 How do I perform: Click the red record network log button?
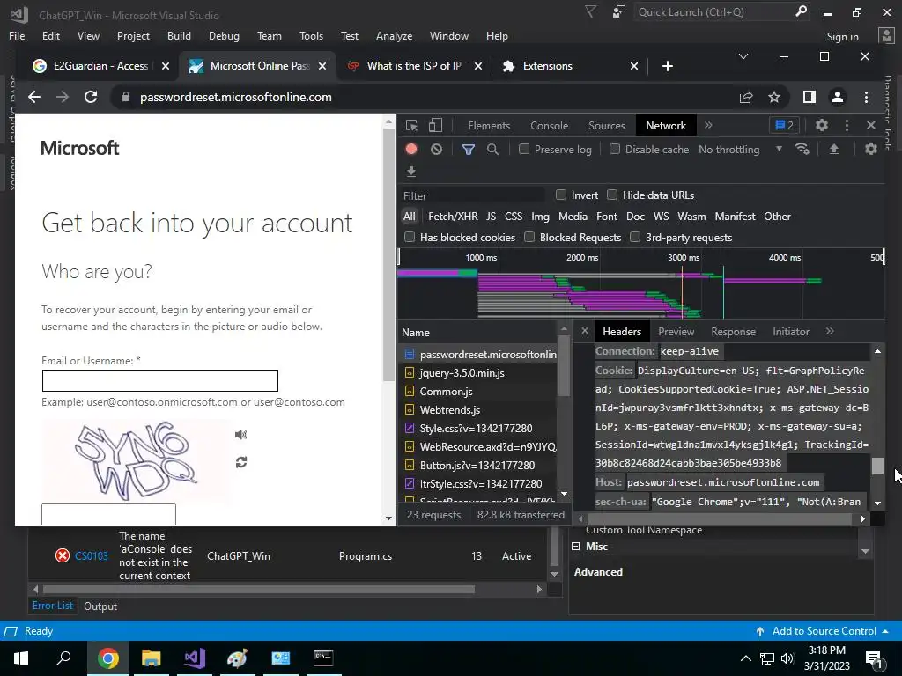pyautogui.click(x=410, y=150)
